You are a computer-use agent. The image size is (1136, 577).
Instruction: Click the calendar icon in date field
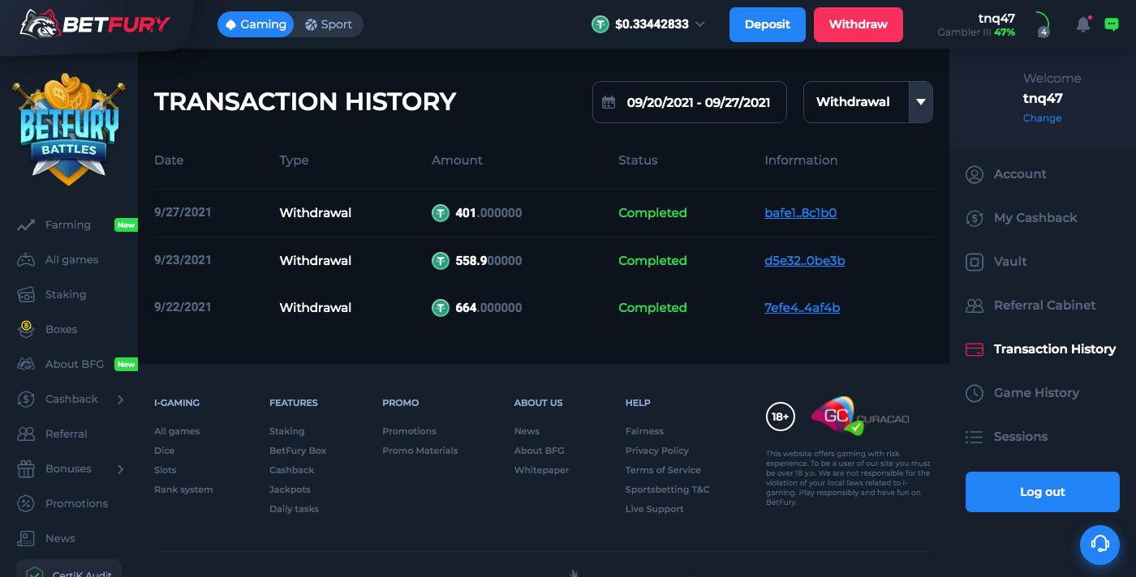[x=609, y=102]
